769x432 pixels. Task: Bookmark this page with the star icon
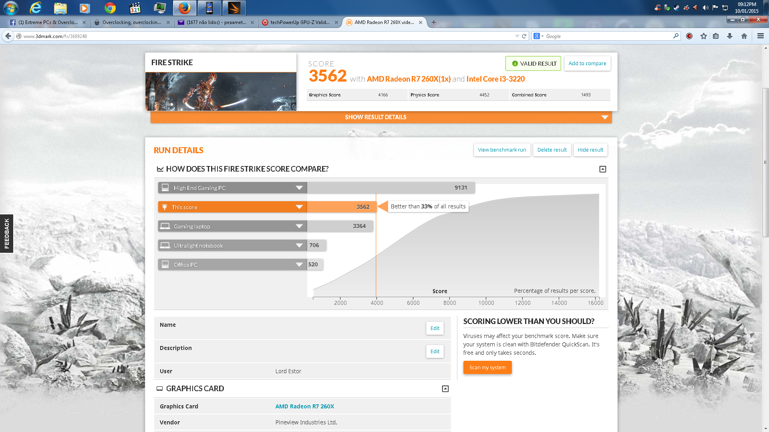[704, 36]
